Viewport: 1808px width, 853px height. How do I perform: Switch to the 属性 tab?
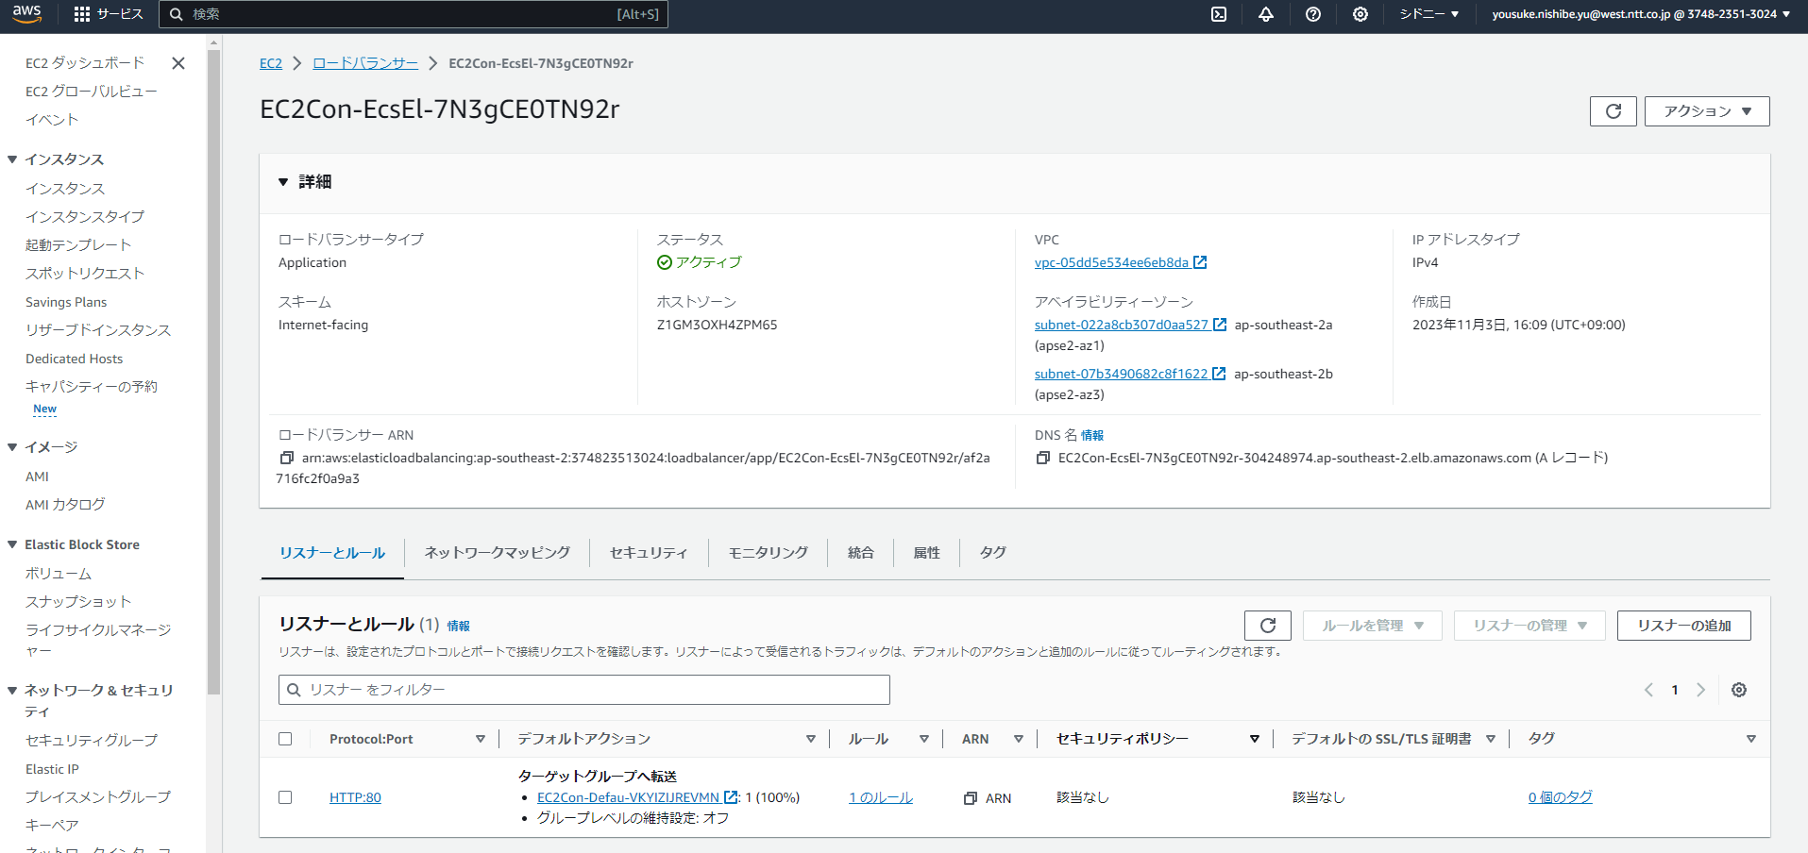pos(927,553)
